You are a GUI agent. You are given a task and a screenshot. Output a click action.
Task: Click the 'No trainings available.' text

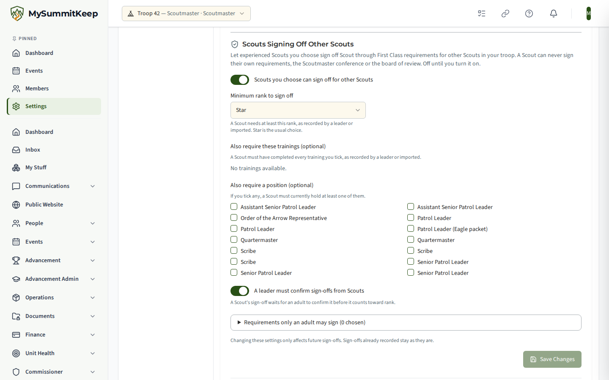[x=258, y=168]
